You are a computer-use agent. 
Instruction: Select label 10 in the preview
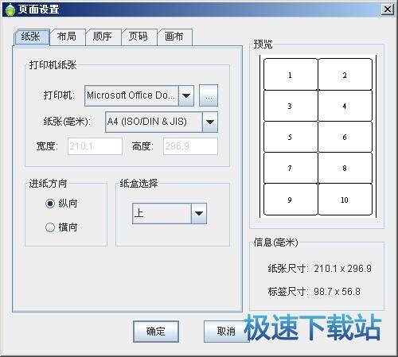345,200
